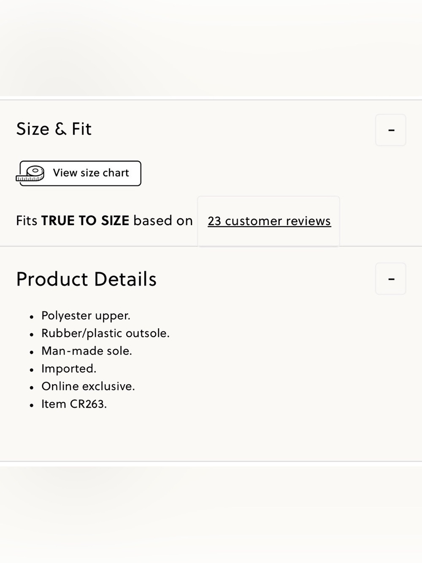Open the View size chart text label
Image resolution: width=422 pixels, height=563 pixels.
tap(91, 173)
